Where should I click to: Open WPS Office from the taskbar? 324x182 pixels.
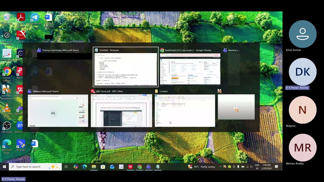tap(130, 167)
